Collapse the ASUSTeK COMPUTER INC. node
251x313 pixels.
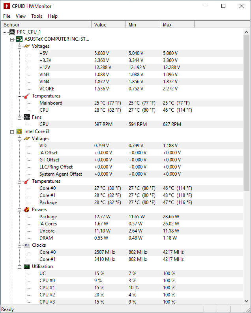12,39
